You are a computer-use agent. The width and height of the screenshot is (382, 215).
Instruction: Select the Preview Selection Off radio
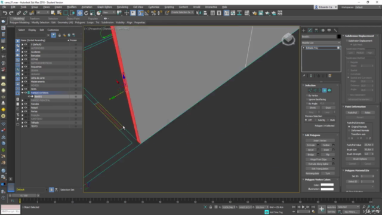tap(306, 120)
